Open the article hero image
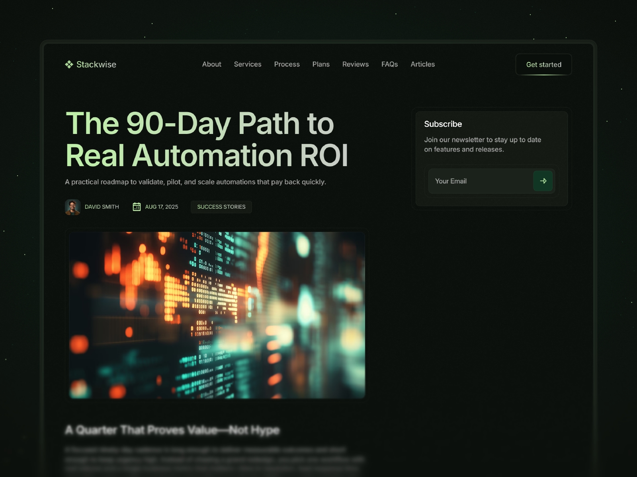The height and width of the screenshot is (477, 637). (217, 315)
